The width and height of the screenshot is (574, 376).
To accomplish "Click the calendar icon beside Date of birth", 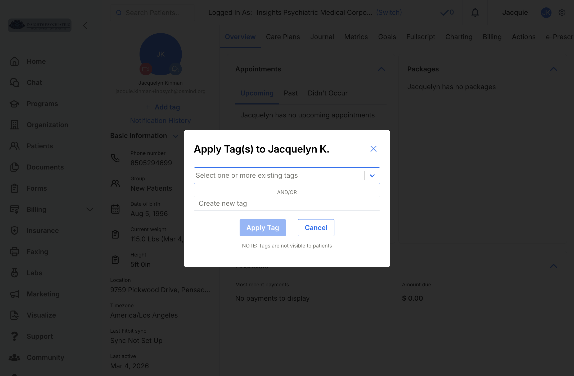I will [x=115, y=209].
